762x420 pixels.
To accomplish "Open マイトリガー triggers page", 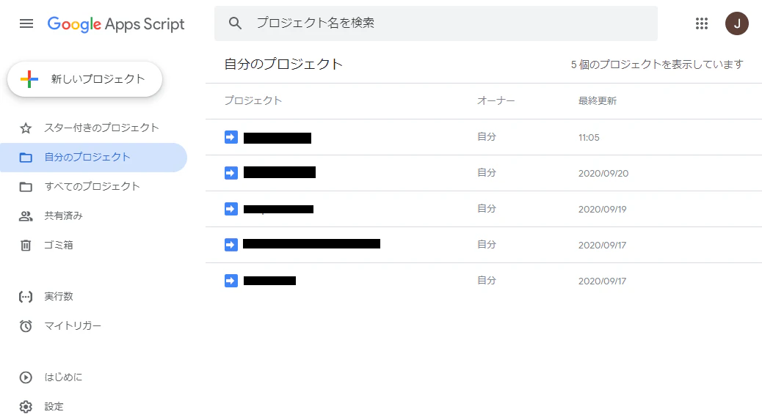I will [x=93, y=326].
